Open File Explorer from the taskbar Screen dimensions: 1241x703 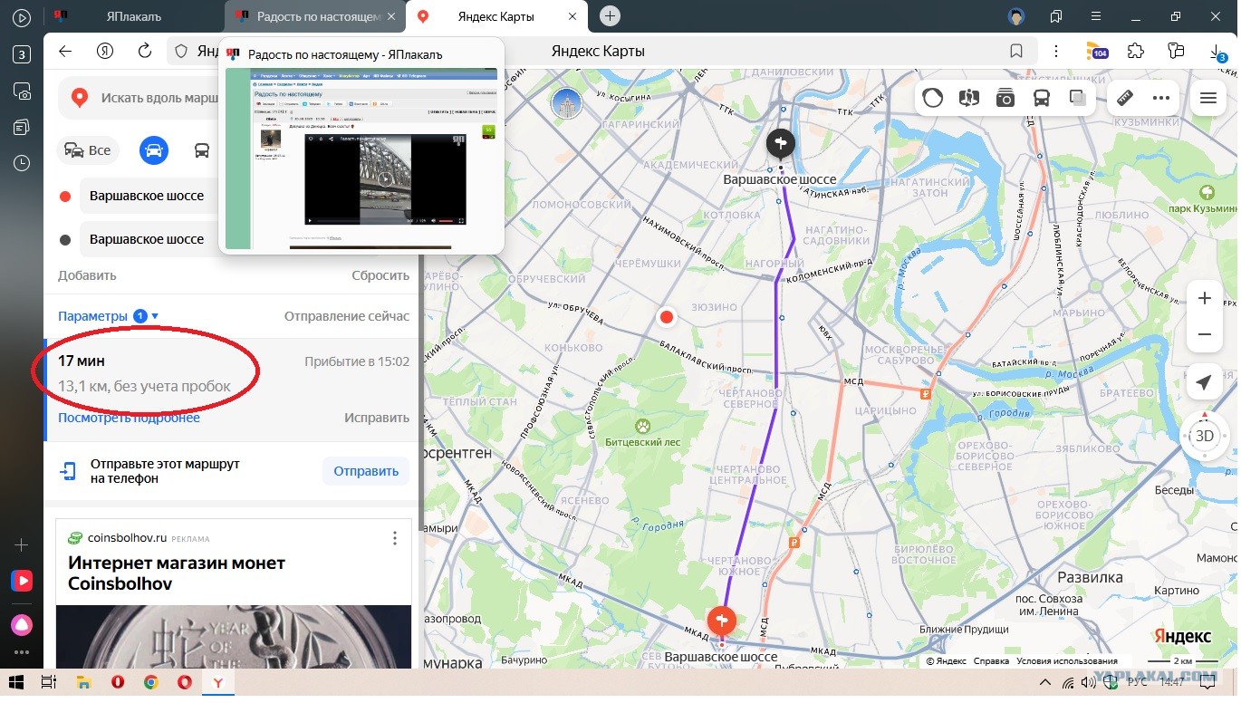click(x=83, y=682)
